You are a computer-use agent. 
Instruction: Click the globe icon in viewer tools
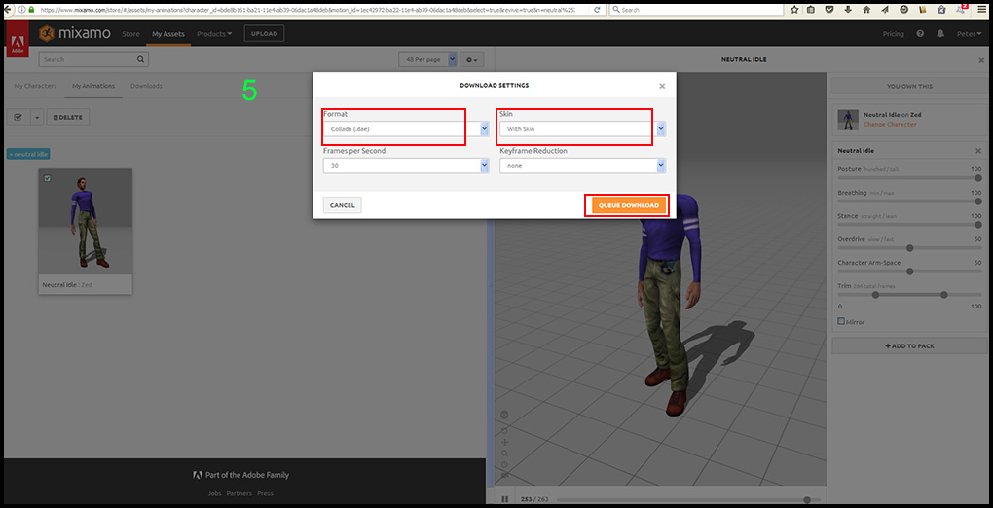[x=504, y=415]
